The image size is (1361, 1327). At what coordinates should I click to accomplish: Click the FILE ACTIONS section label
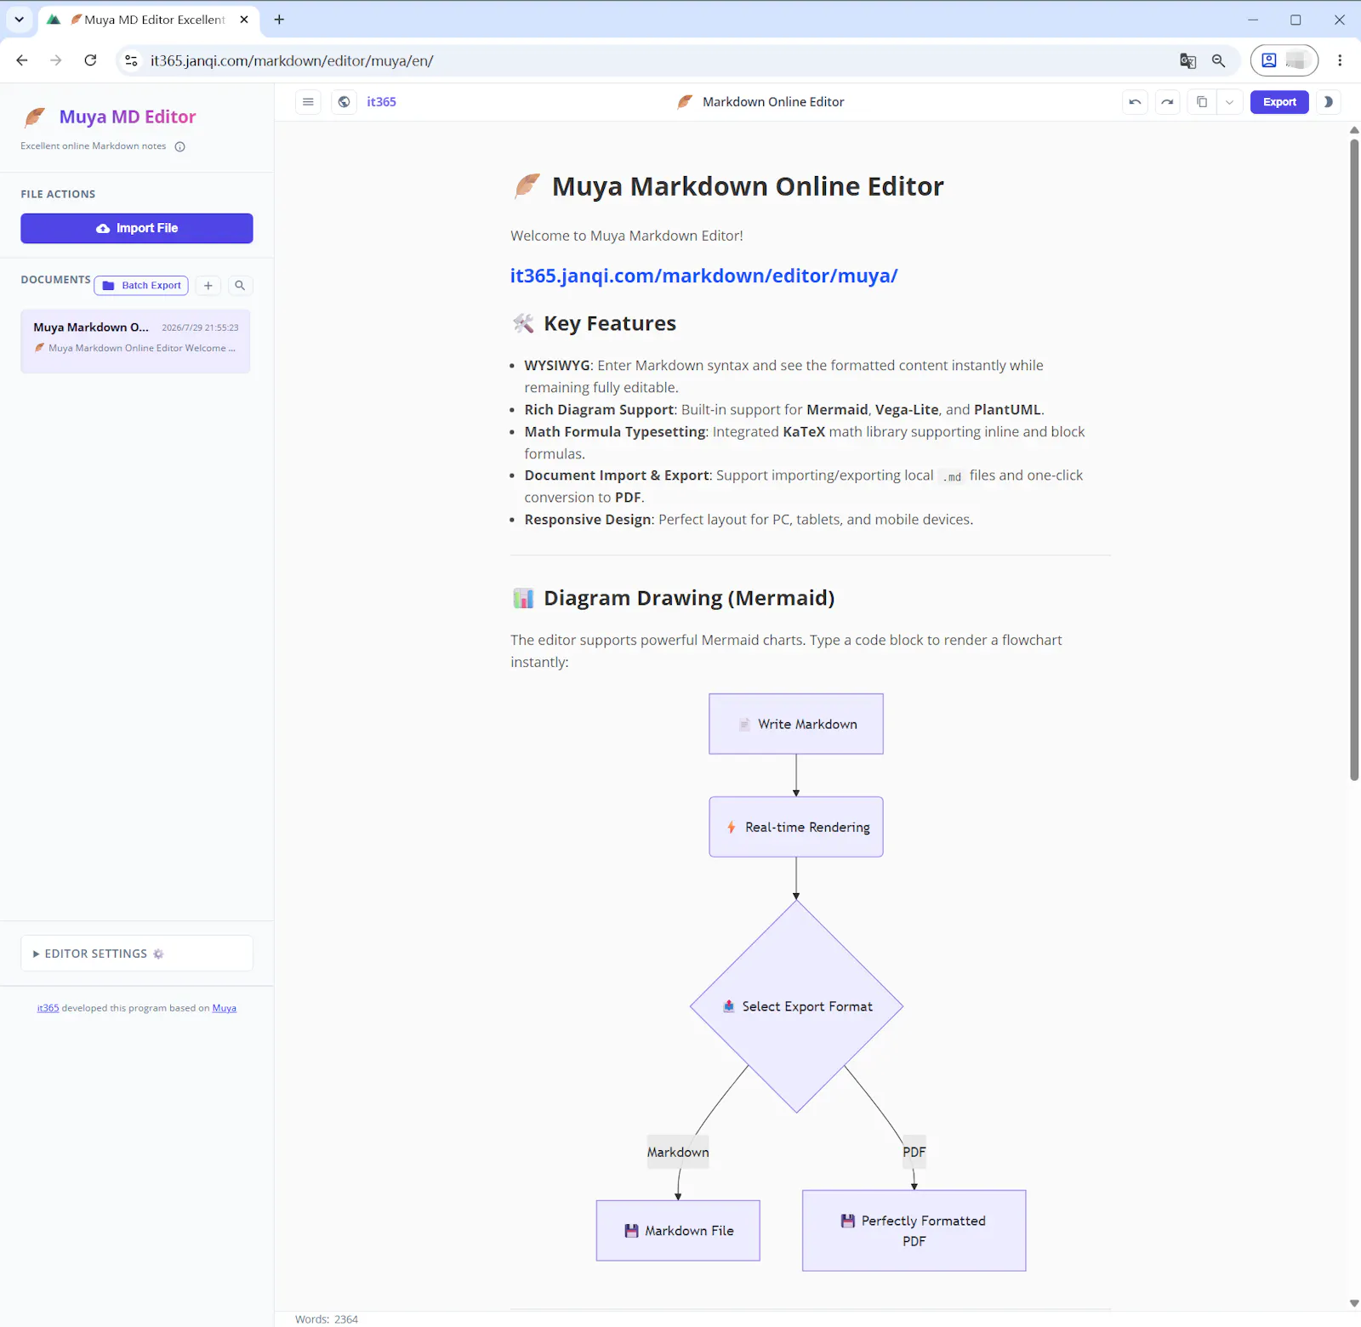pos(58,194)
